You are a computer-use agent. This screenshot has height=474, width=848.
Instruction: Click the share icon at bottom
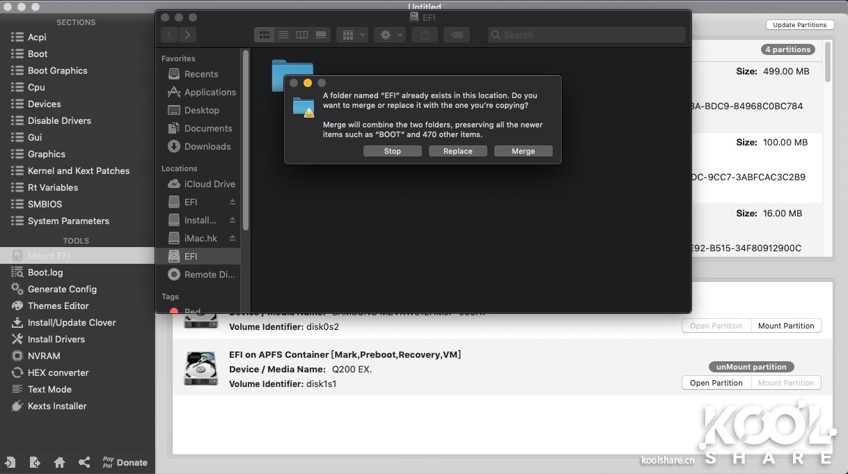click(x=84, y=462)
